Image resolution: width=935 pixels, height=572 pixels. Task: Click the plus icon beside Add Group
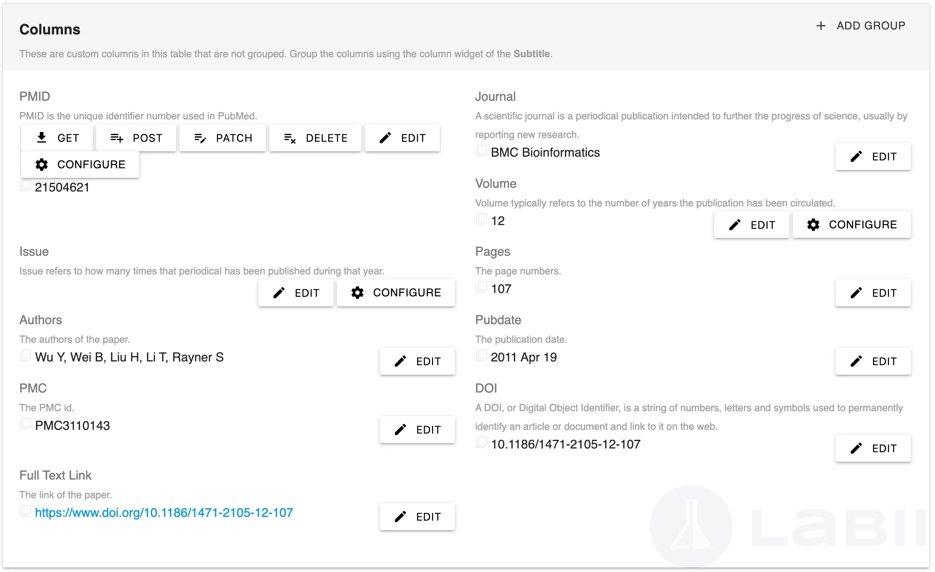point(821,26)
